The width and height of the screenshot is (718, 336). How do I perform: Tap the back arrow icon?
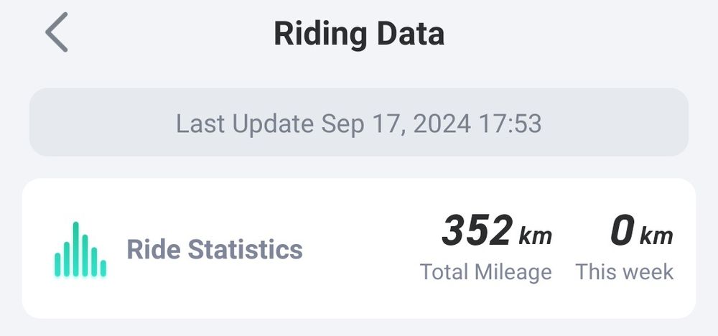pos(56,34)
